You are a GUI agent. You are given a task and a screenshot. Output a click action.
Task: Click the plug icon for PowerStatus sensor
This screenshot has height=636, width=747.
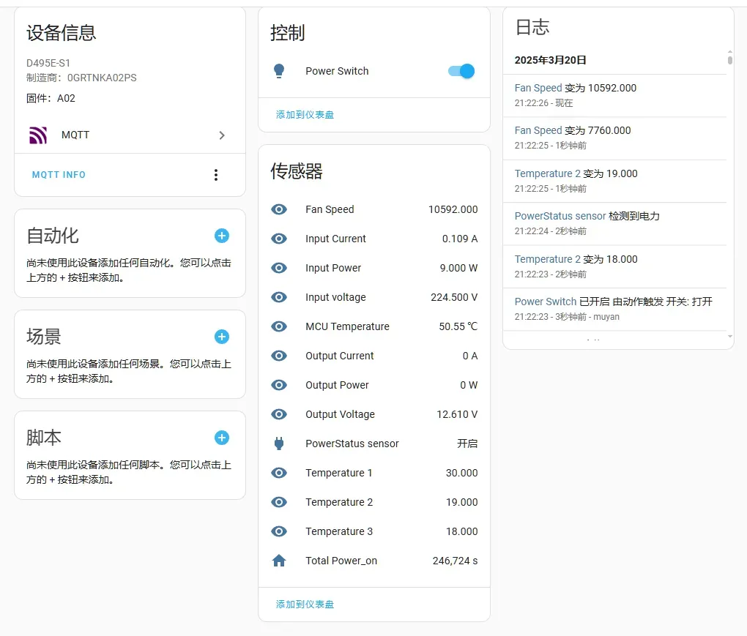(279, 444)
